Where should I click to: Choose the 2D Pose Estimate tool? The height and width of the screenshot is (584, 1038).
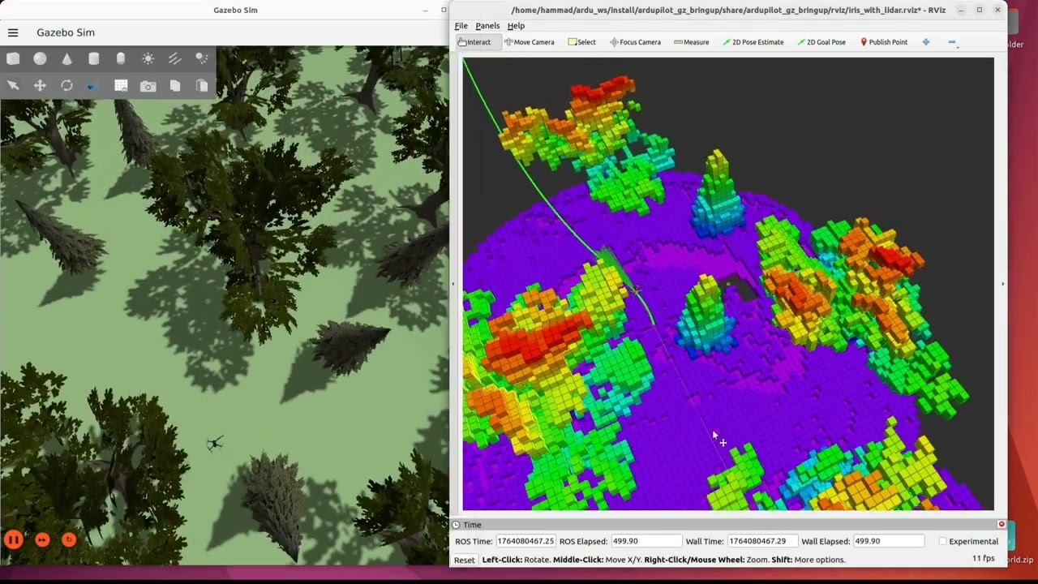pos(753,42)
